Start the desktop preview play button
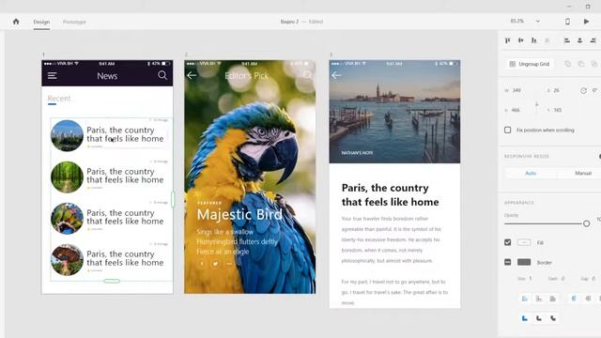601x338 pixels. click(586, 22)
